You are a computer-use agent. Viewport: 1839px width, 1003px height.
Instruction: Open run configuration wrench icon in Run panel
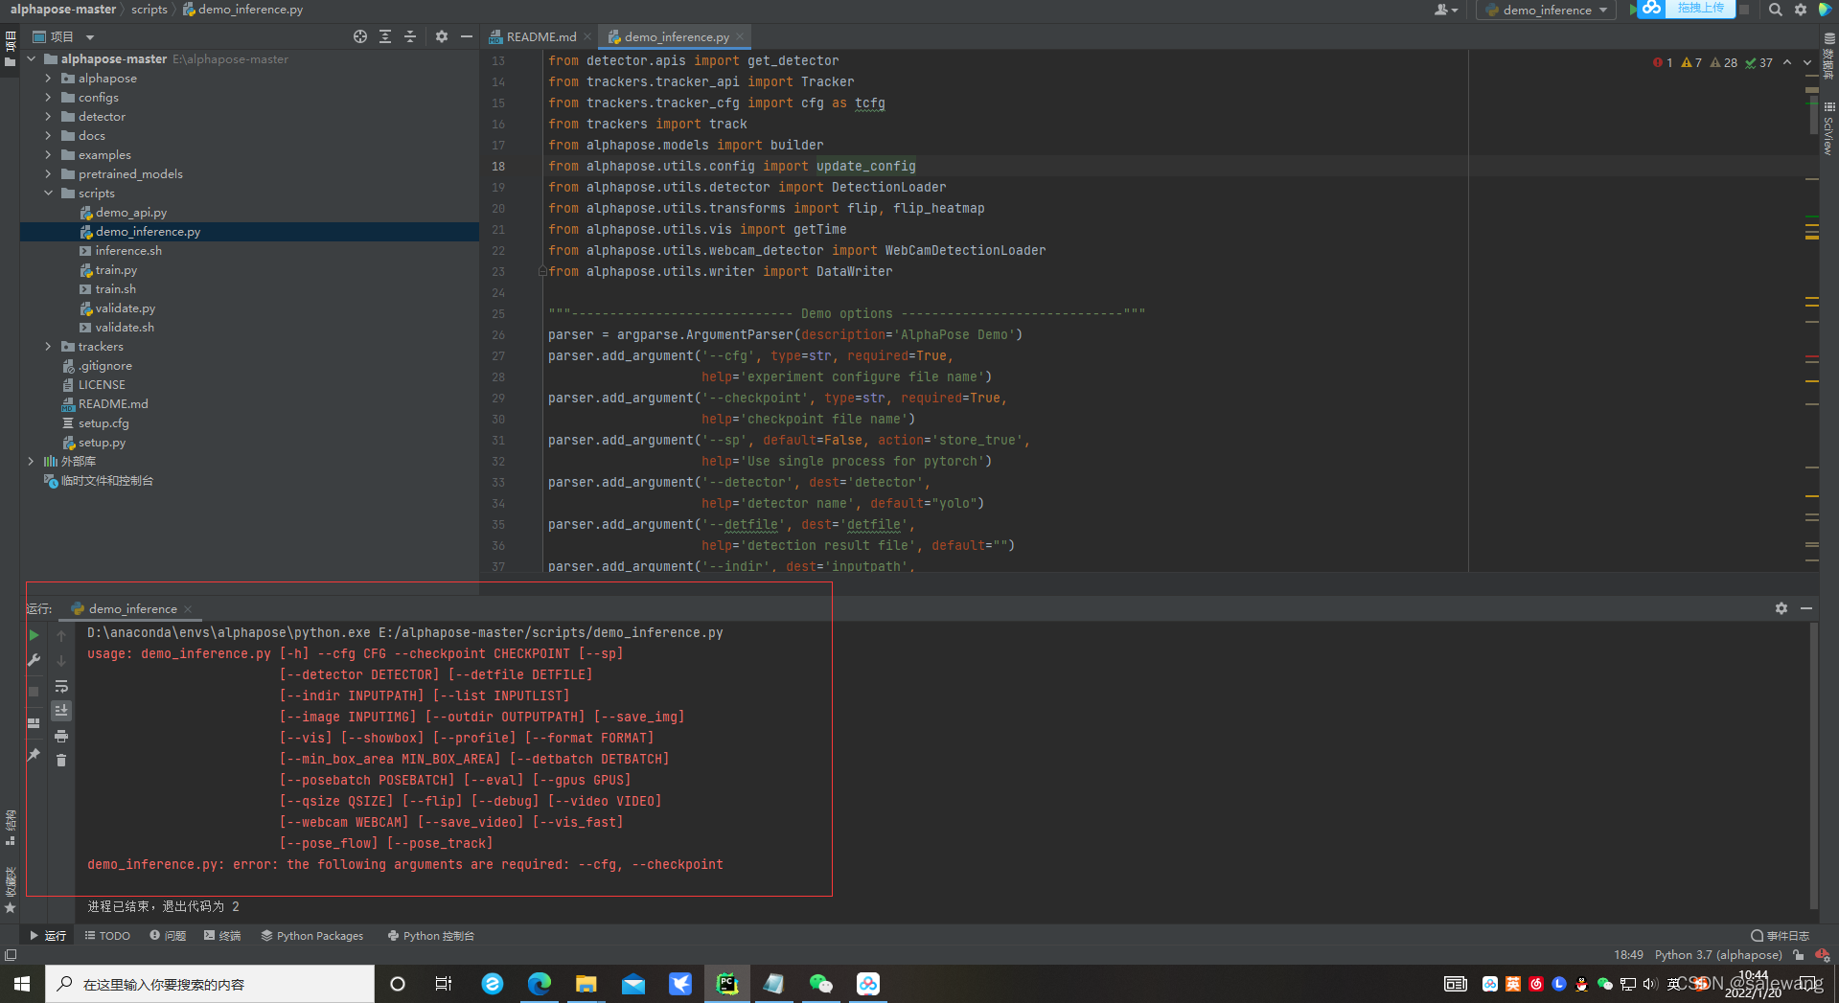click(34, 660)
